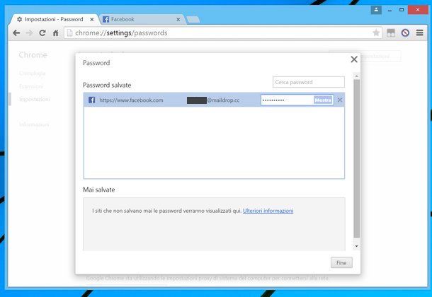Click the Facebook tab favicon

click(x=106, y=19)
